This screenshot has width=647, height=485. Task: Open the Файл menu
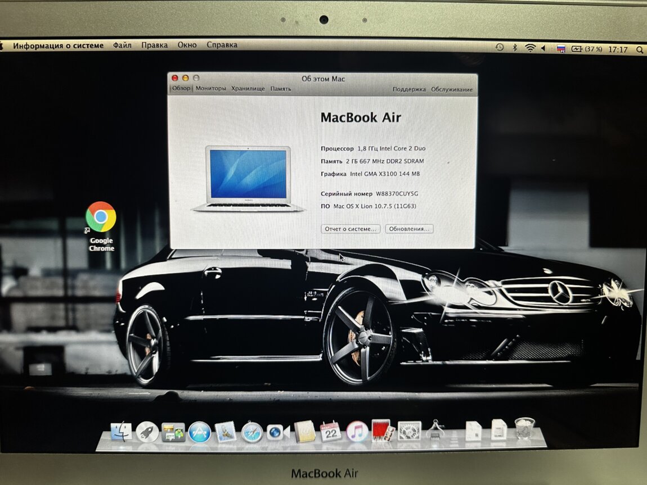pos(122,45)
